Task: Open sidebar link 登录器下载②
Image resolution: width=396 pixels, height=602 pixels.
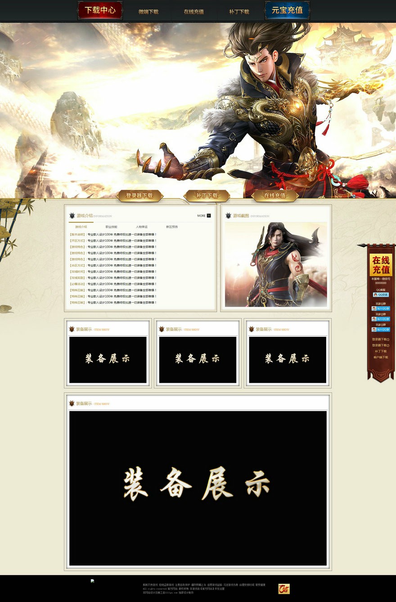Action: [381, 345]
